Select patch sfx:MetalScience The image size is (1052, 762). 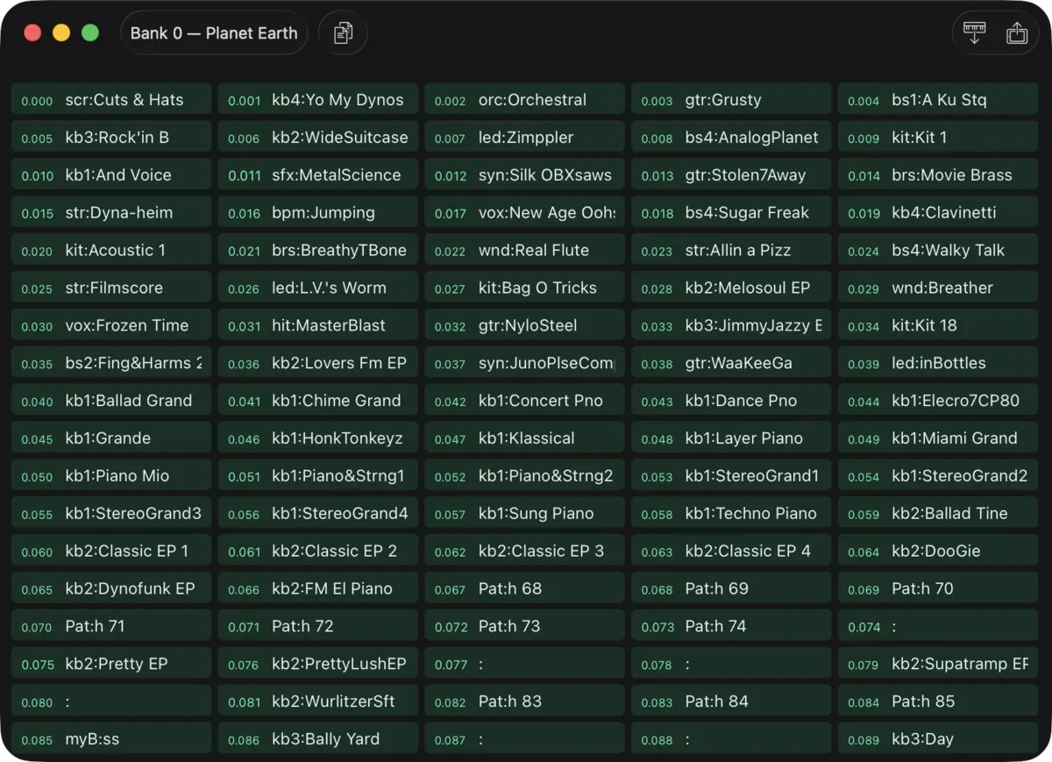tap(319, 175)
